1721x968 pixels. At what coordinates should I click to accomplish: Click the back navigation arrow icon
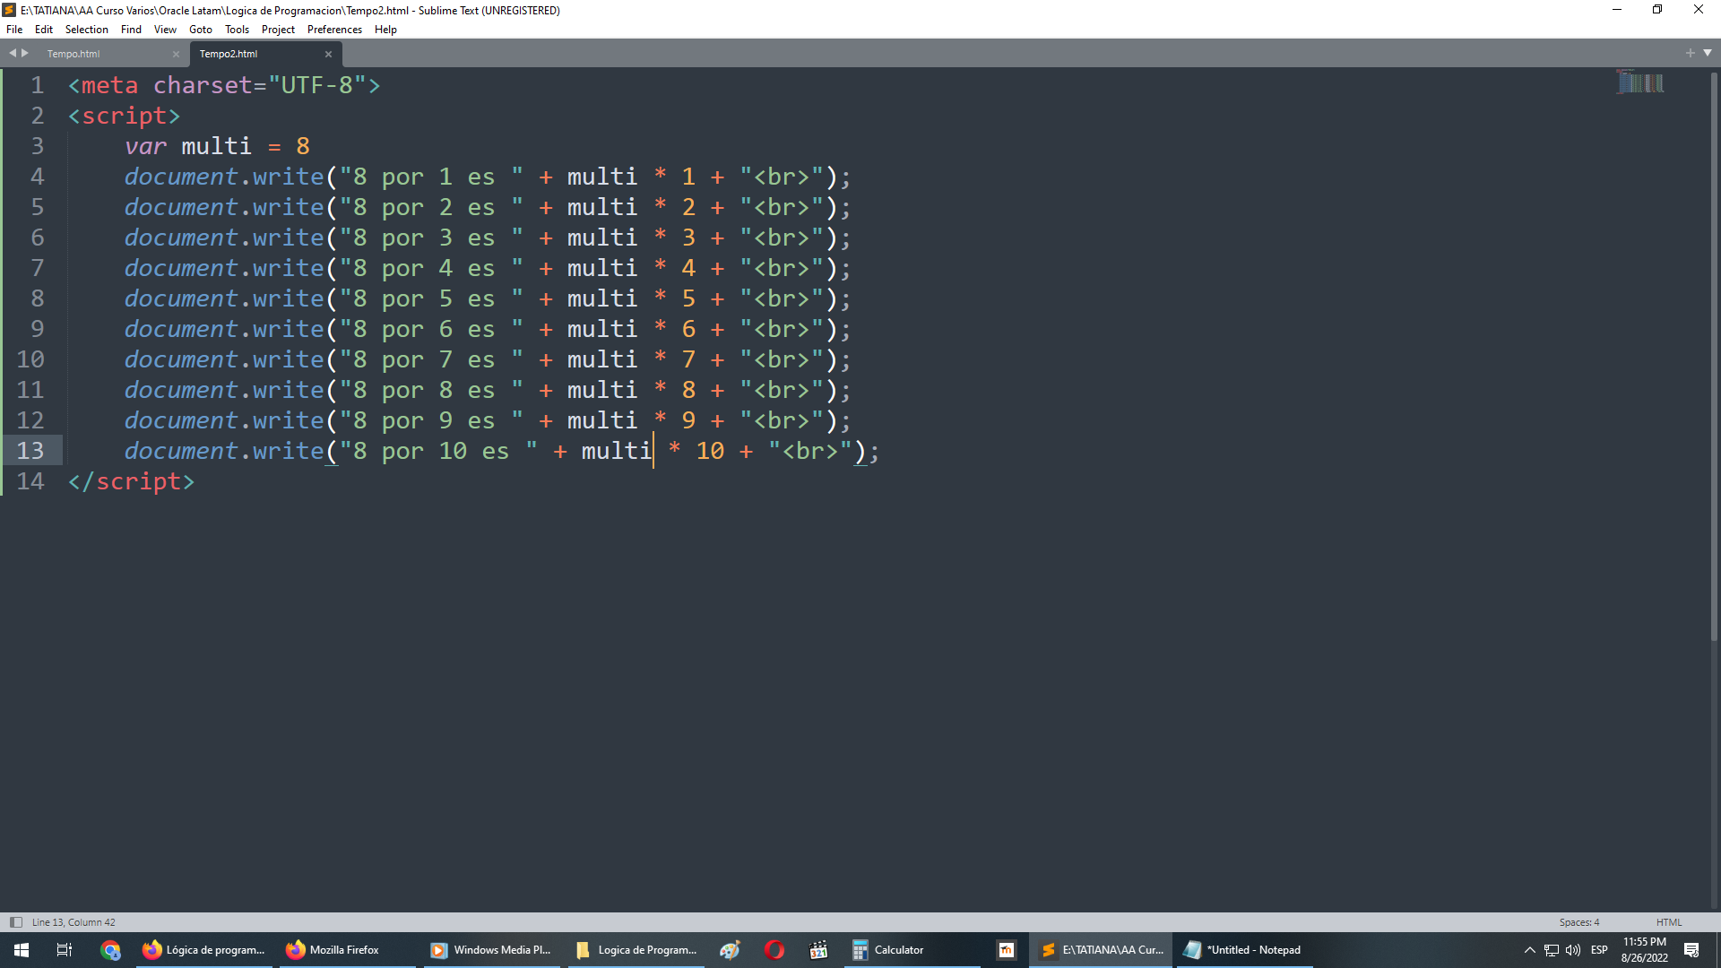[10, 53]
